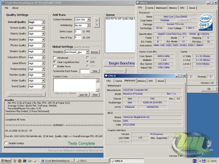Minimize the front Mainboard CPU-Z window
Viewport: 219px width, 164px height.
[x=177, y=76]
